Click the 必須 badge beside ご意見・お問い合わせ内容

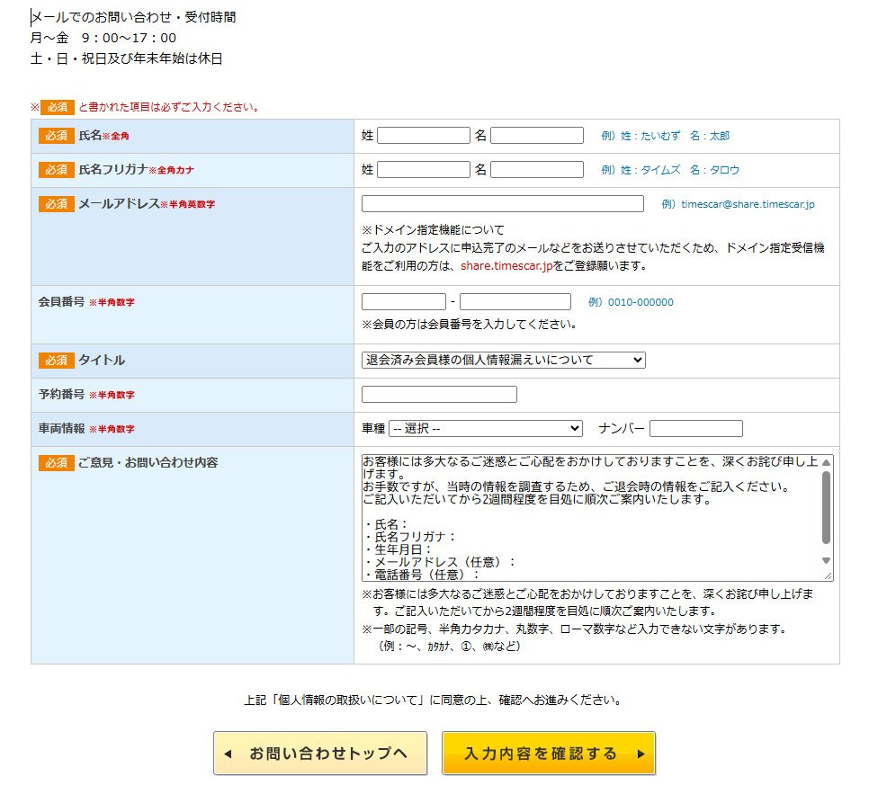point(57,463)
